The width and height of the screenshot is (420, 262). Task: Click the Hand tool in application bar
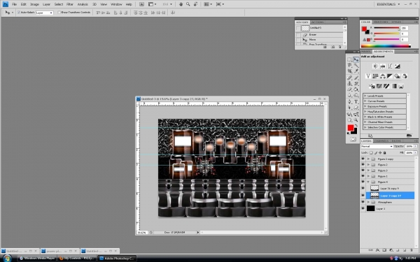tap(181, 4)
